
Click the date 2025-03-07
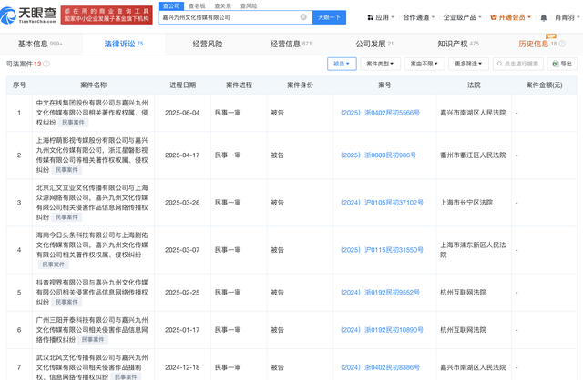click(182, 250)
